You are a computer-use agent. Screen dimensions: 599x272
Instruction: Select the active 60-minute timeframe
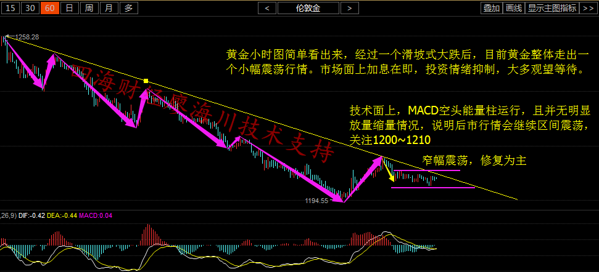[50, 7]
